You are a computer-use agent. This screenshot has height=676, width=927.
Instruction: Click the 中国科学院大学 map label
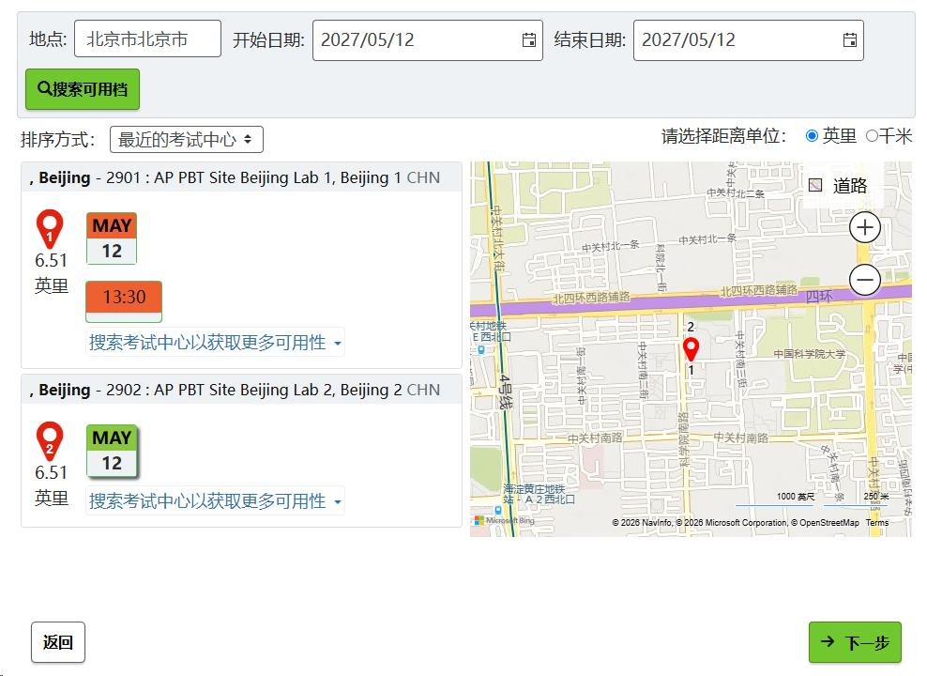[x=810, y=354]
